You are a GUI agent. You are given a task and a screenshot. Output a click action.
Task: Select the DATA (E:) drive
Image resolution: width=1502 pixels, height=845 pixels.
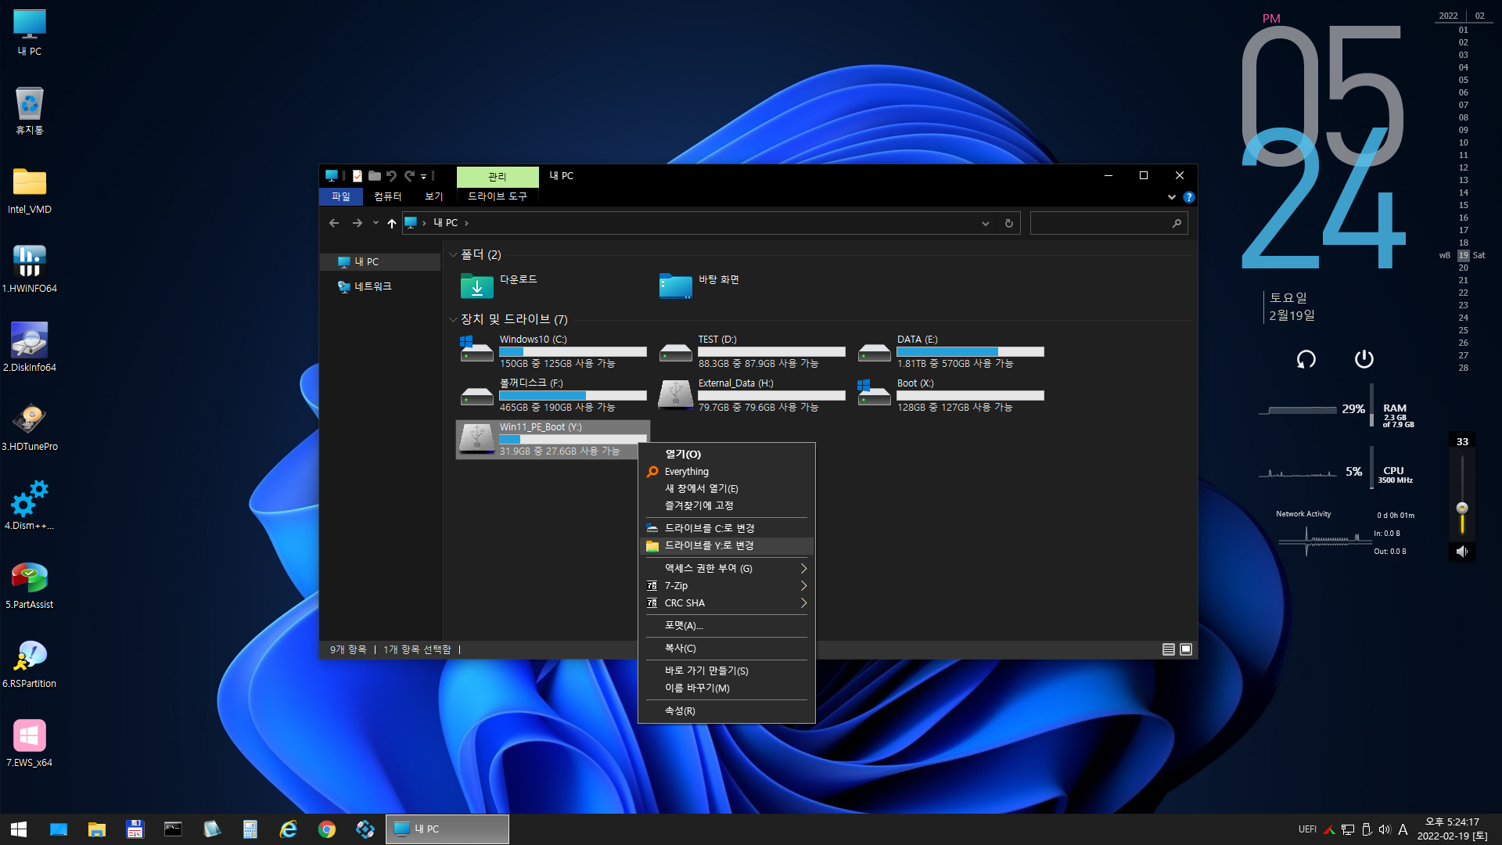pos(950,352)
